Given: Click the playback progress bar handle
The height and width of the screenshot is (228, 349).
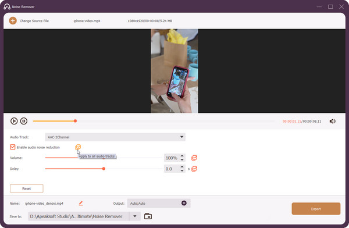Looking at the screenshot, I should coord(75,121).
